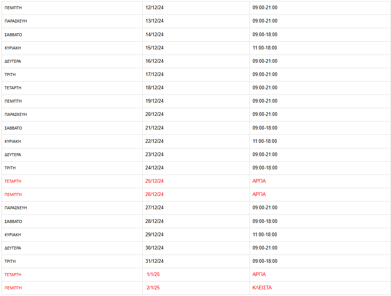Click the 09:00-21:00 hours for 20/12/24

(x=265, y=114)
